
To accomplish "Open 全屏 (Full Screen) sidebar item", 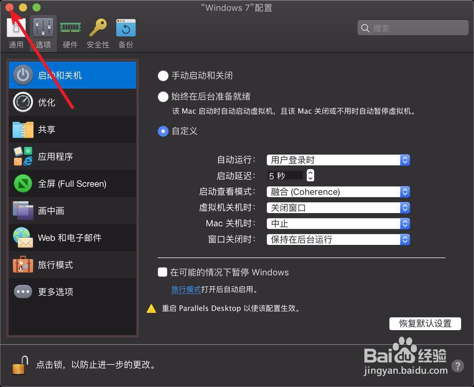I will click(72, 183).
